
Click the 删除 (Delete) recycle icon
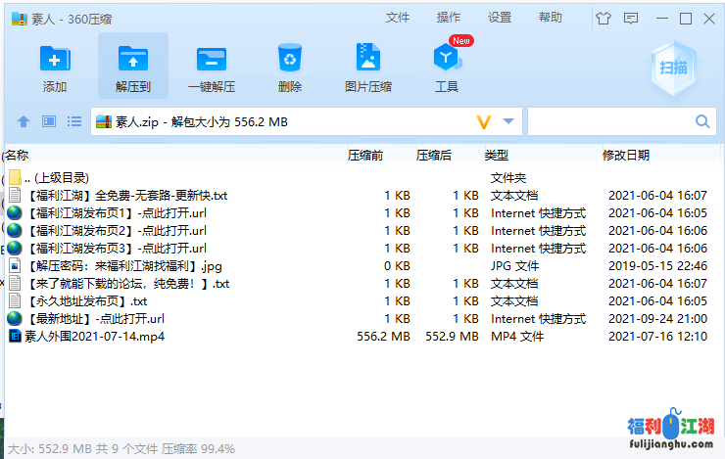pos(289,66)
